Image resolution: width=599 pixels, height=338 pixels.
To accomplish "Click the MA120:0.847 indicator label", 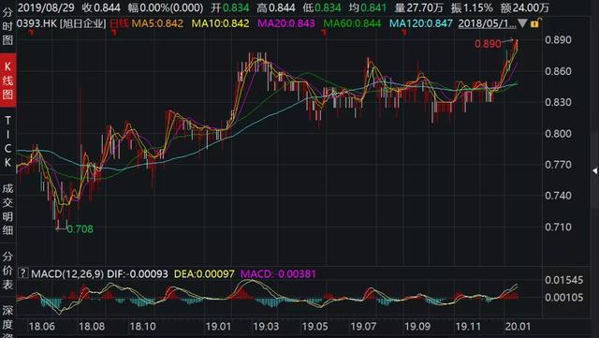I will point(421,23).
